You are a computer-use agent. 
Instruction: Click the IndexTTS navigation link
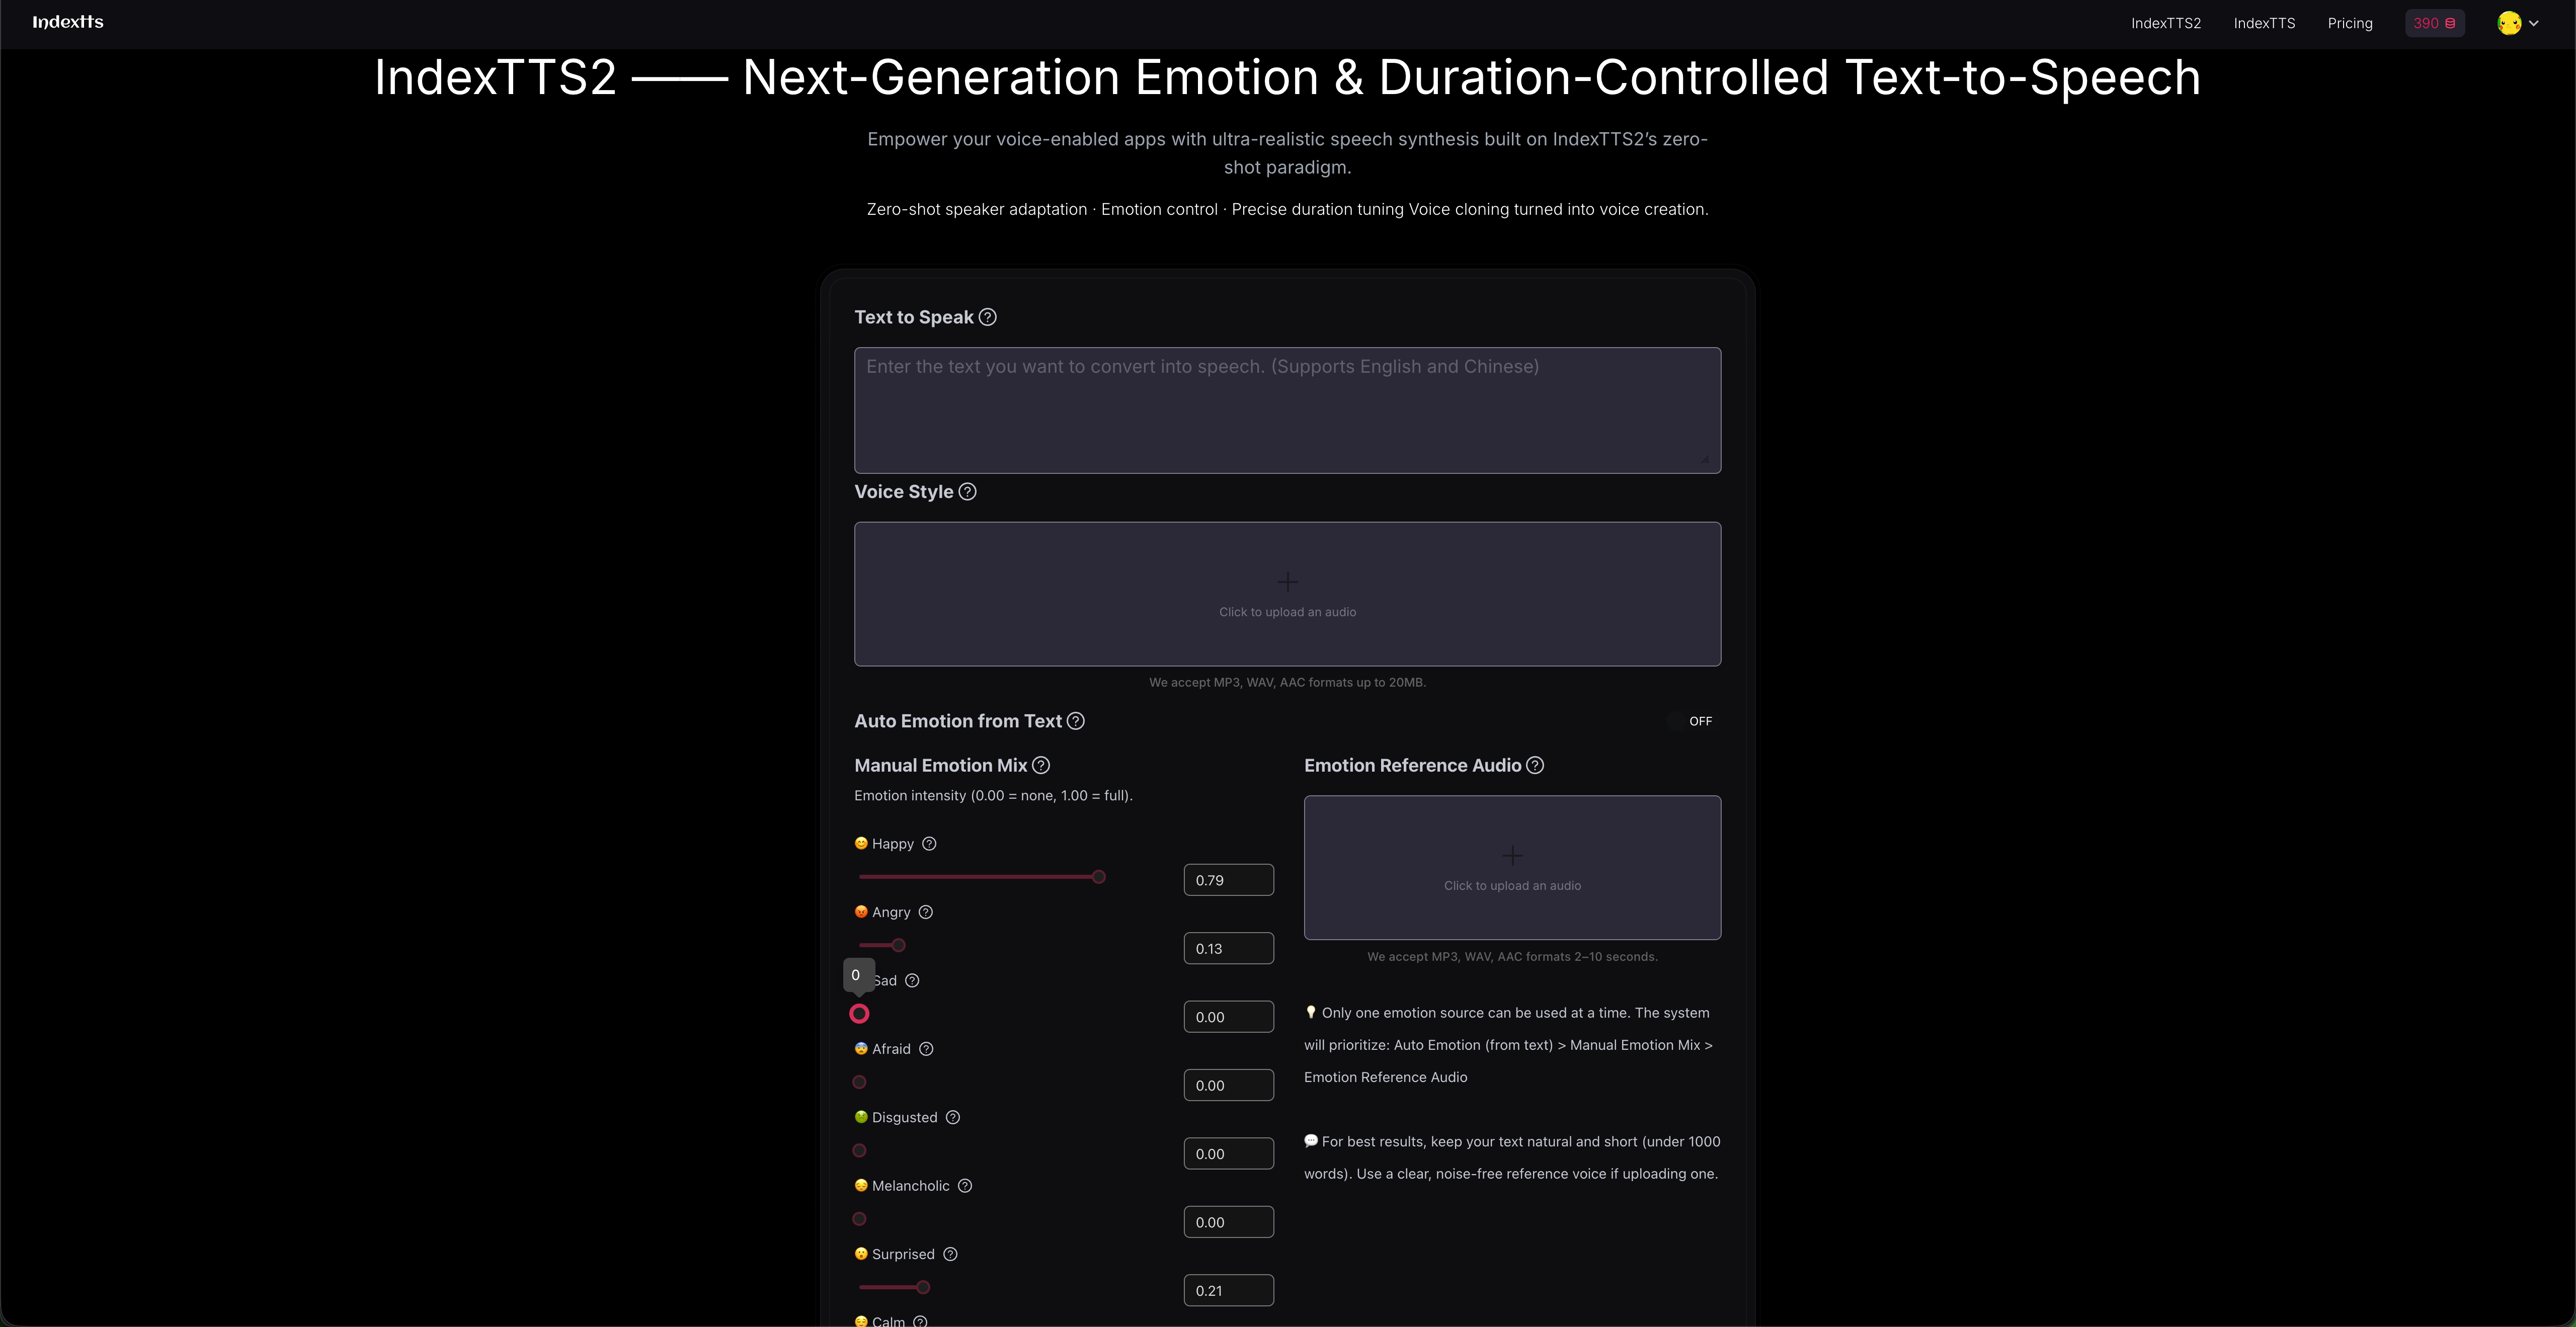coord(2264,23)
